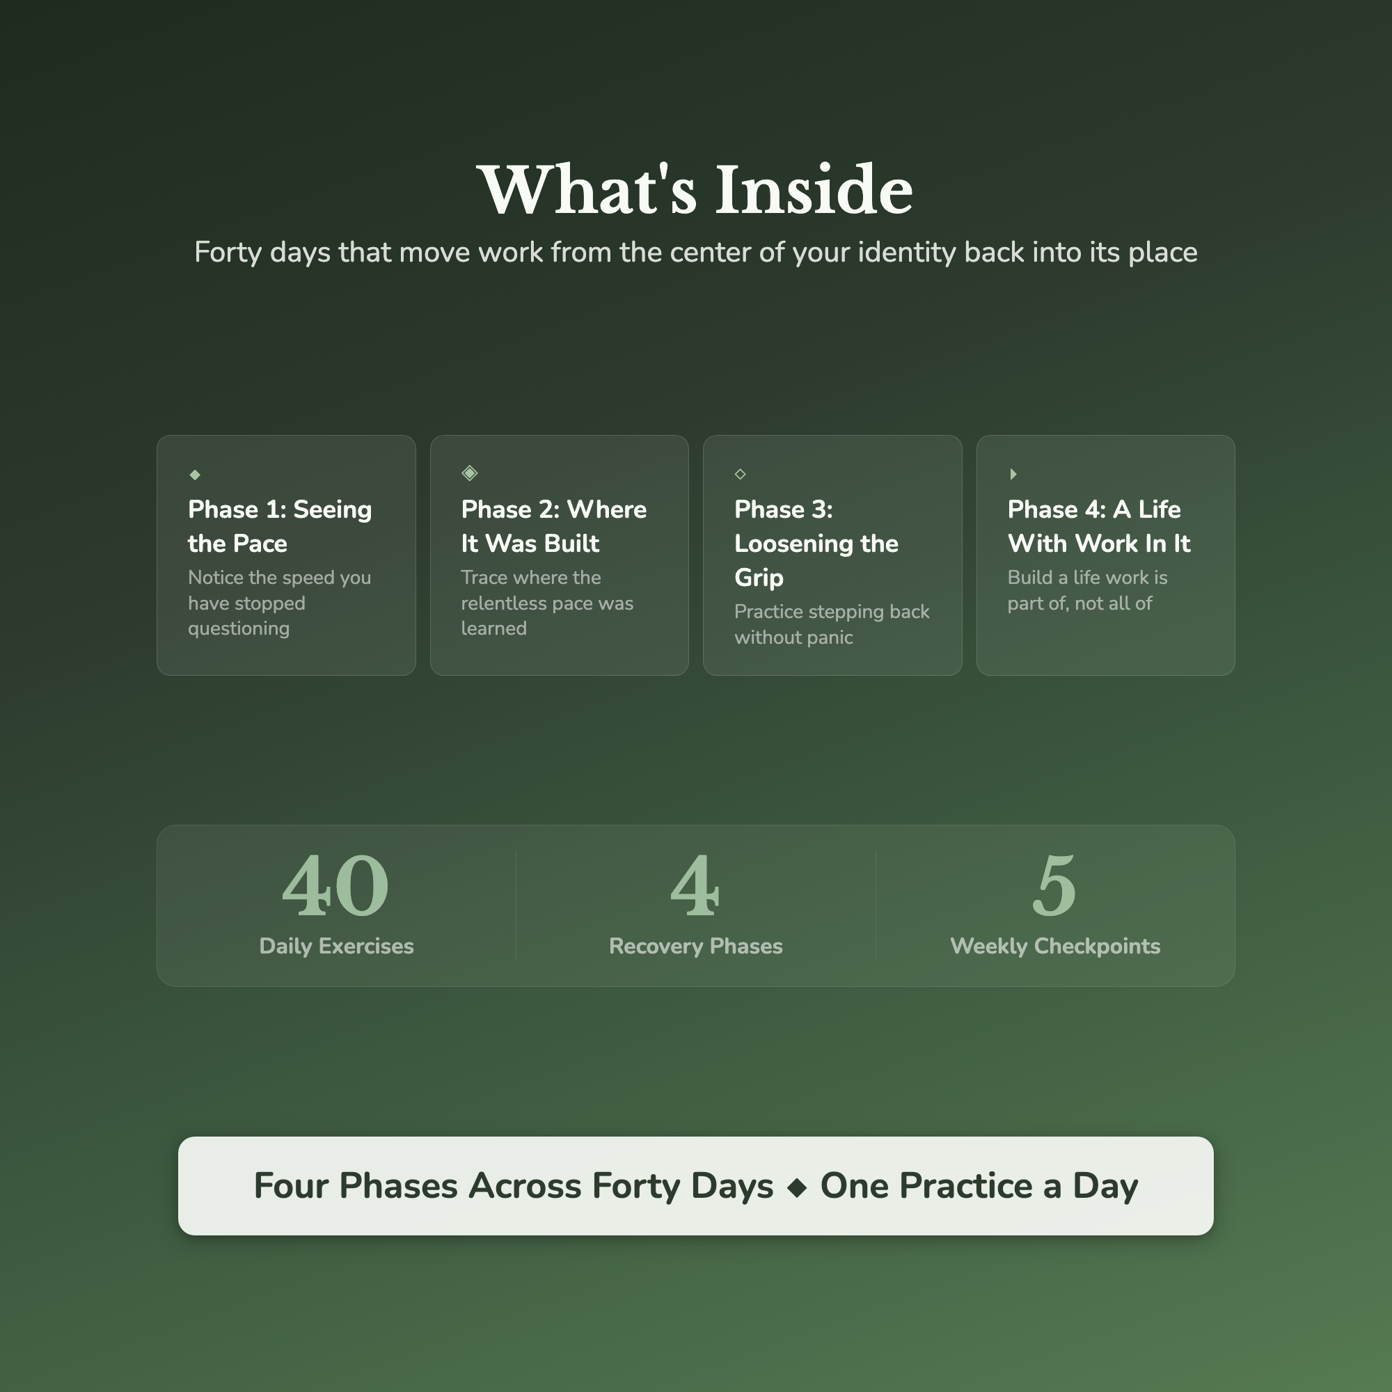
Task: Click the Daily Exercises label
Action: 336,946
